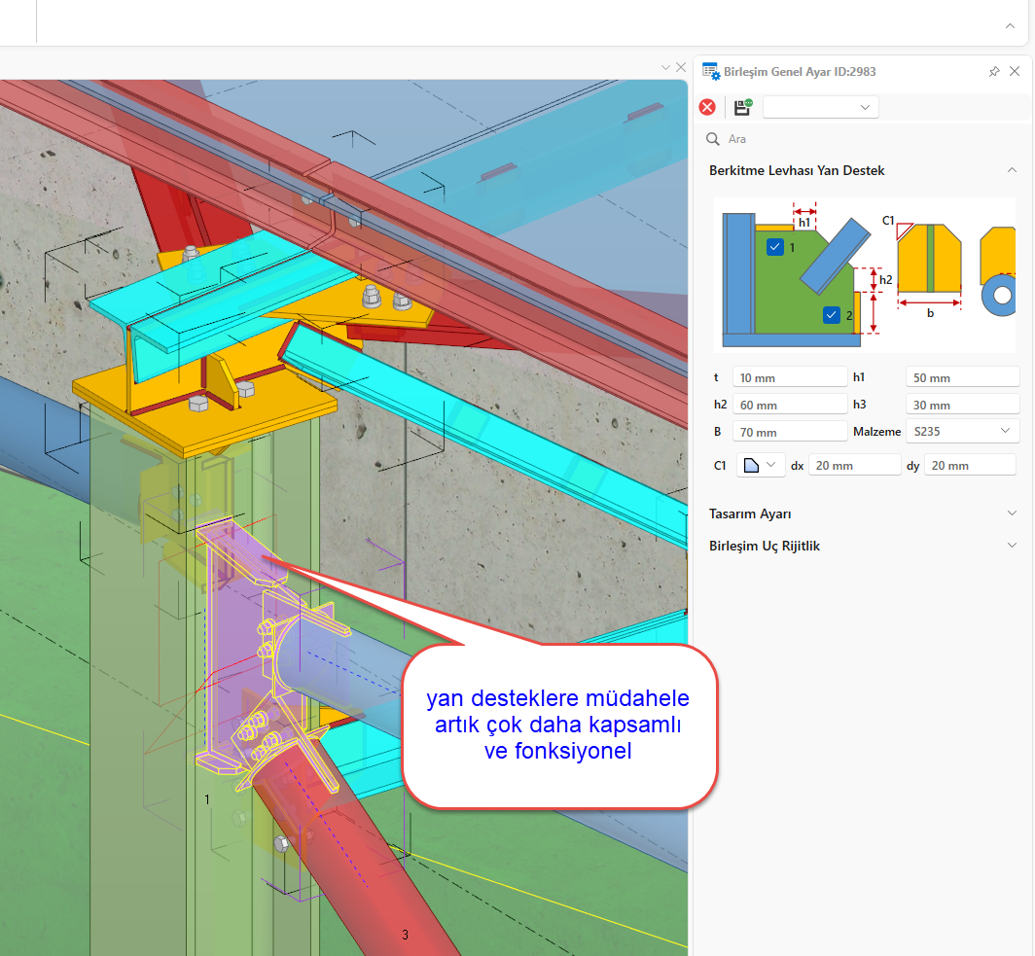The height and width of the screenshot is (956, 1035).
Task: Pin the Birleşim Genel Ayar panel
Action: tap(993, 72)
